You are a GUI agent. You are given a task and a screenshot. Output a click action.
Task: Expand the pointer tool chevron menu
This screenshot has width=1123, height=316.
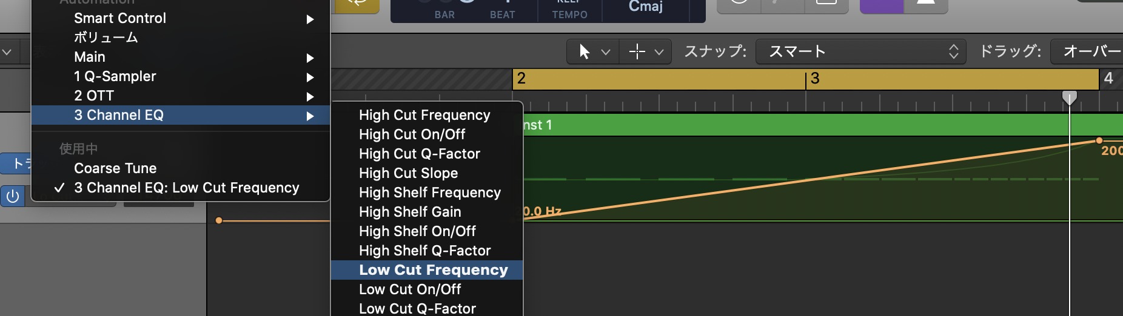click(x=605, y=52)
